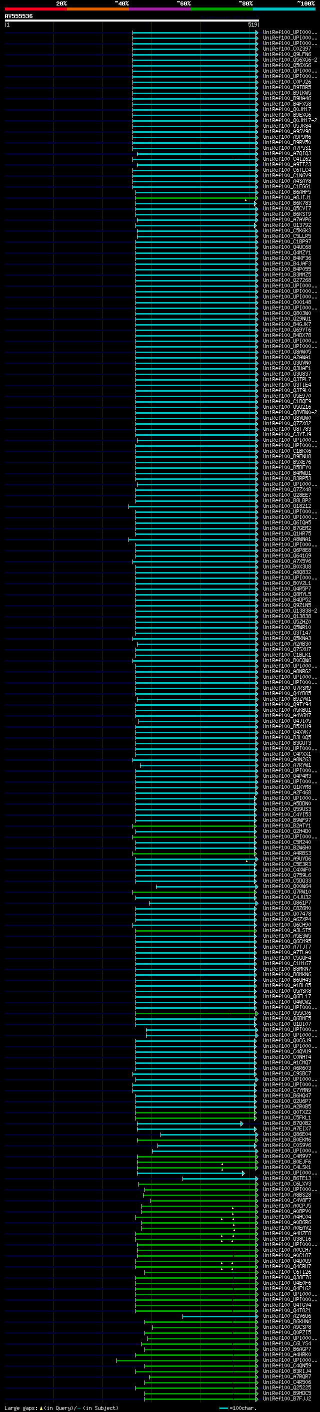The height and width of the screenshot is (1412, 320).
Task: Select the UniRef100_C4IZ62 hit label
Action: [287, 159]
